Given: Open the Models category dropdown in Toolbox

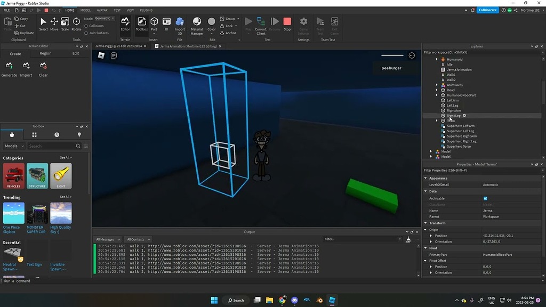Looking at the screenshot, I should (x=14, y=146).
